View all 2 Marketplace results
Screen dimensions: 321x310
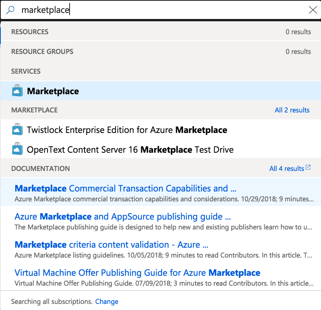click(x=292, y=110)
